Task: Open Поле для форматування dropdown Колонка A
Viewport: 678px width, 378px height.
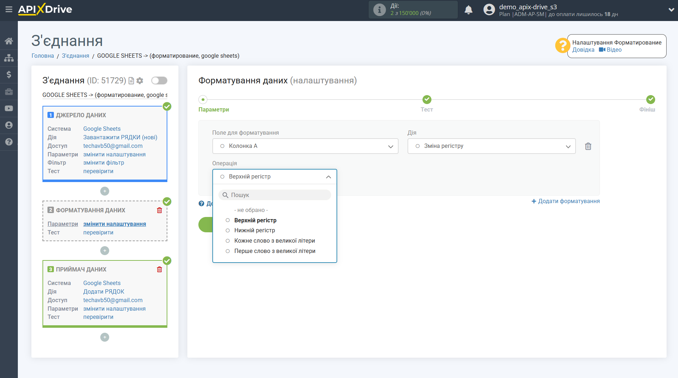Action: [x=305, y=146]
